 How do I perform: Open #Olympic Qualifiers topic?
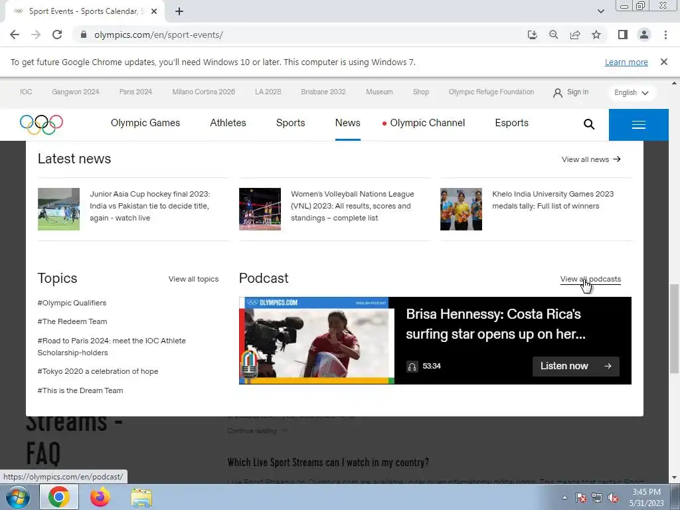click(x=72, y=303)
